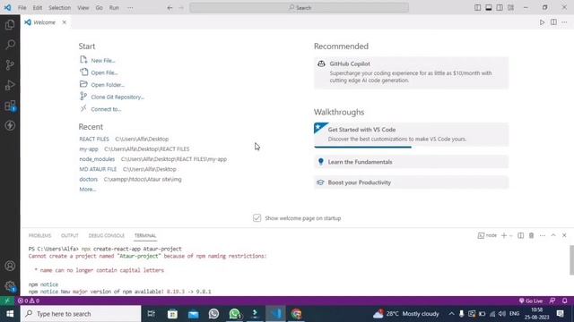Image resolution: width=574 pixels, height=322 pixels.
Task: Split the editor right
Action: pyautogui.click(x=553, y=22)
